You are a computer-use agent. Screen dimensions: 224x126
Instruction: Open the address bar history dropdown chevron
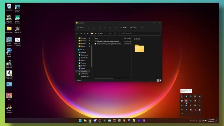pyautogui.click(x=110, y=34)
